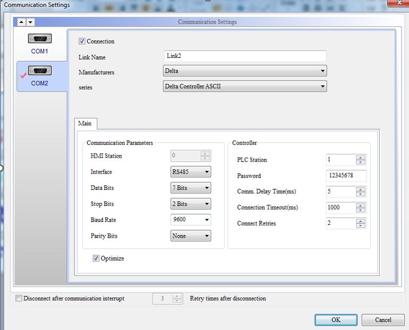Decrease the Comm. Delay Time value
The height and width of the screenshot is (330, 409).
click(361, 194)
